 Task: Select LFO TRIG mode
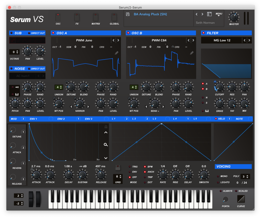click(x=130, y=167)
